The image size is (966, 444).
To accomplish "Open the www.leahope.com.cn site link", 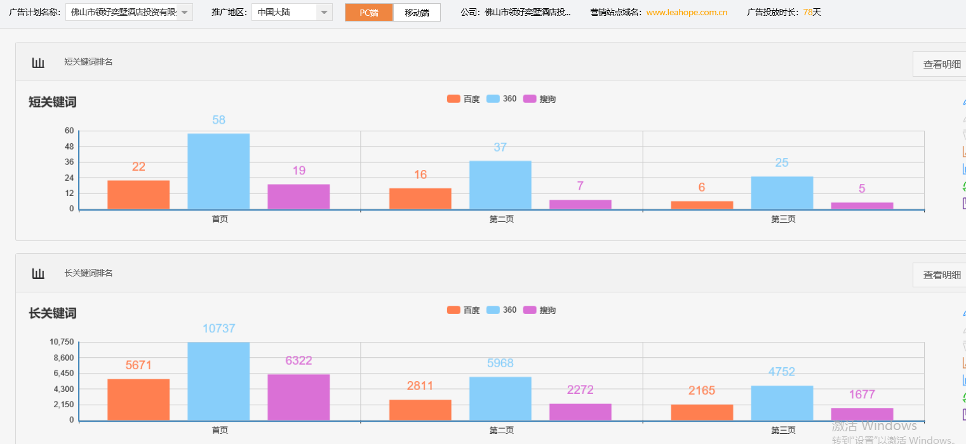I will tap(687, 12).
